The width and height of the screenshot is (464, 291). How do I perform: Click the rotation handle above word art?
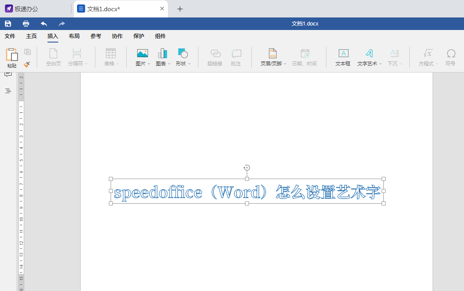tap(247, 168)
